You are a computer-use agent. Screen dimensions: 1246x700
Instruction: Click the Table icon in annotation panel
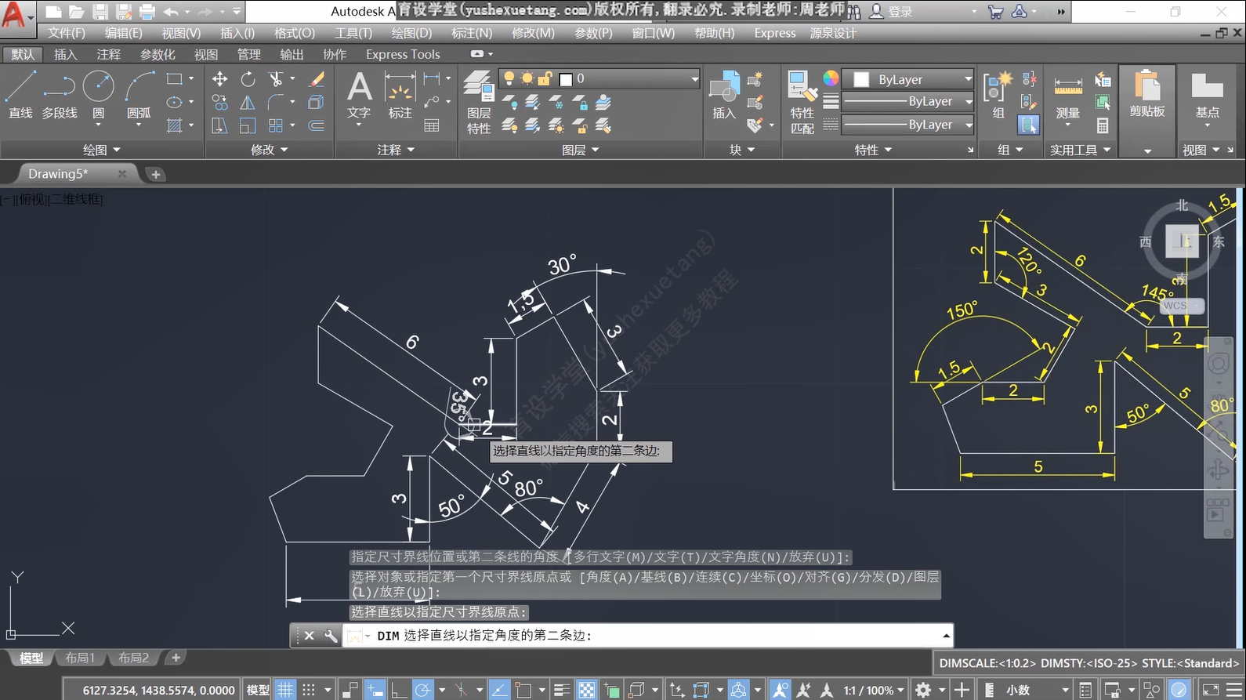432,125
